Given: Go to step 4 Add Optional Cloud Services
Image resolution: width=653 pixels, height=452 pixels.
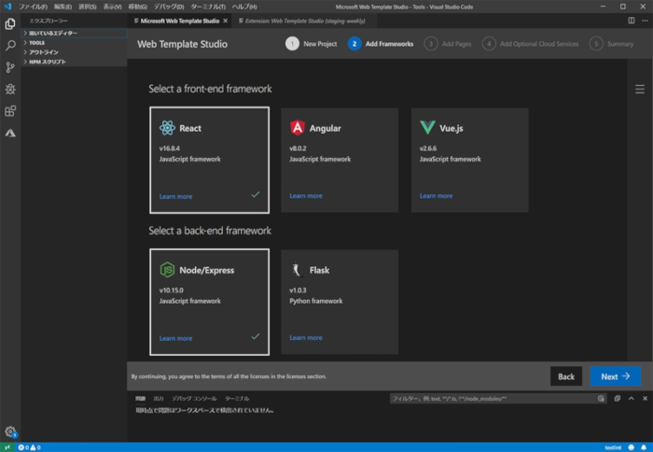Looking at the screenshot, I should point(530,44).
